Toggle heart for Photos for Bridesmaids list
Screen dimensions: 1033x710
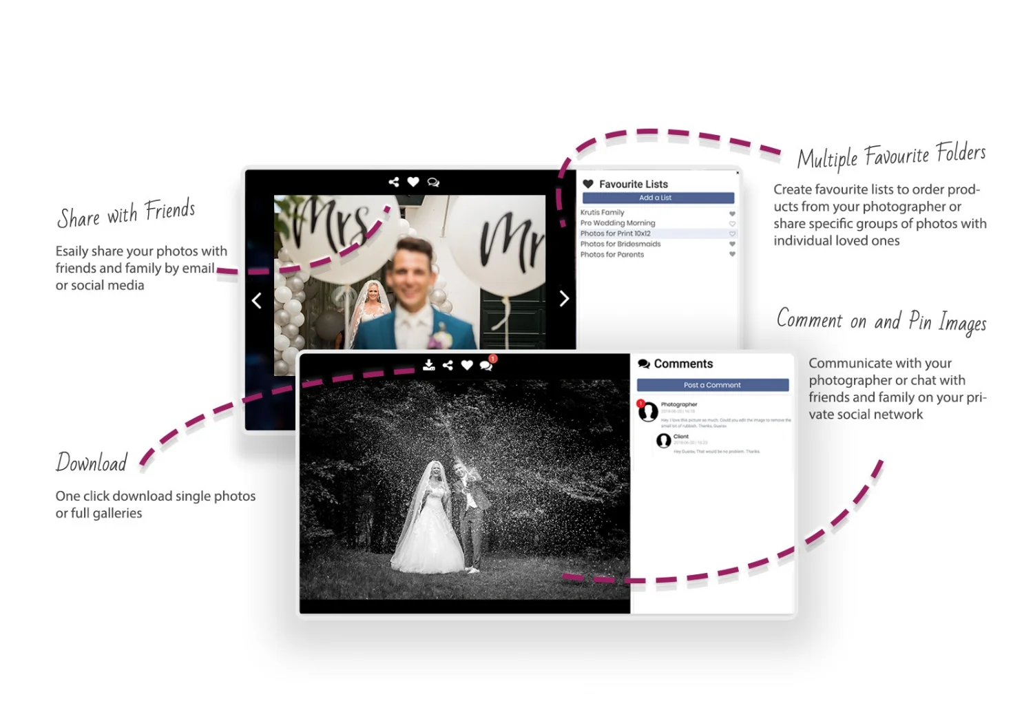pos(732,244)
